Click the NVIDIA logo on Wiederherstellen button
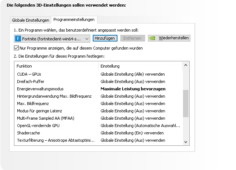 (152, 38)
